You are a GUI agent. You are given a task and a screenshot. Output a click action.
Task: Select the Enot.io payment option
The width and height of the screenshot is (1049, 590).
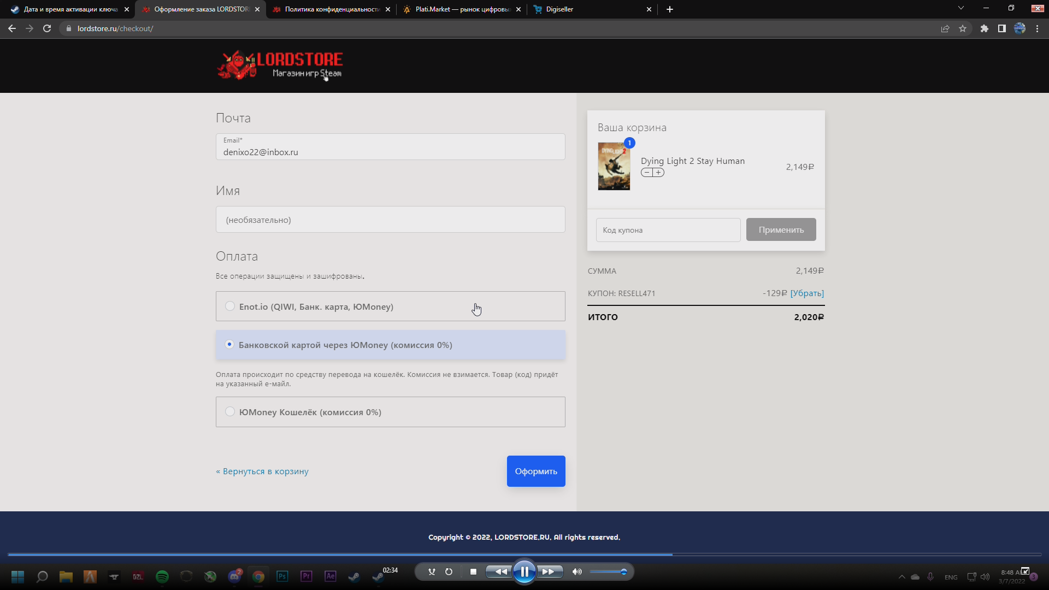(x=391, y=306)
